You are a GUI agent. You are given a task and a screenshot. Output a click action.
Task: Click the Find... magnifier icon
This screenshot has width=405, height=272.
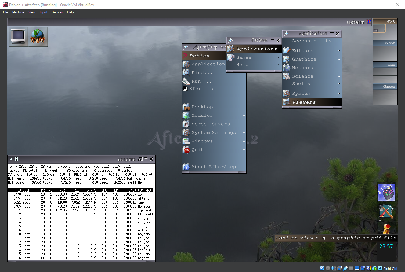point(186,73)
